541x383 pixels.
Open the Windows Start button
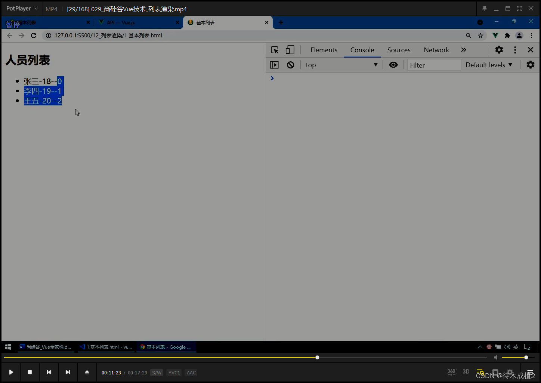point(8,347)
